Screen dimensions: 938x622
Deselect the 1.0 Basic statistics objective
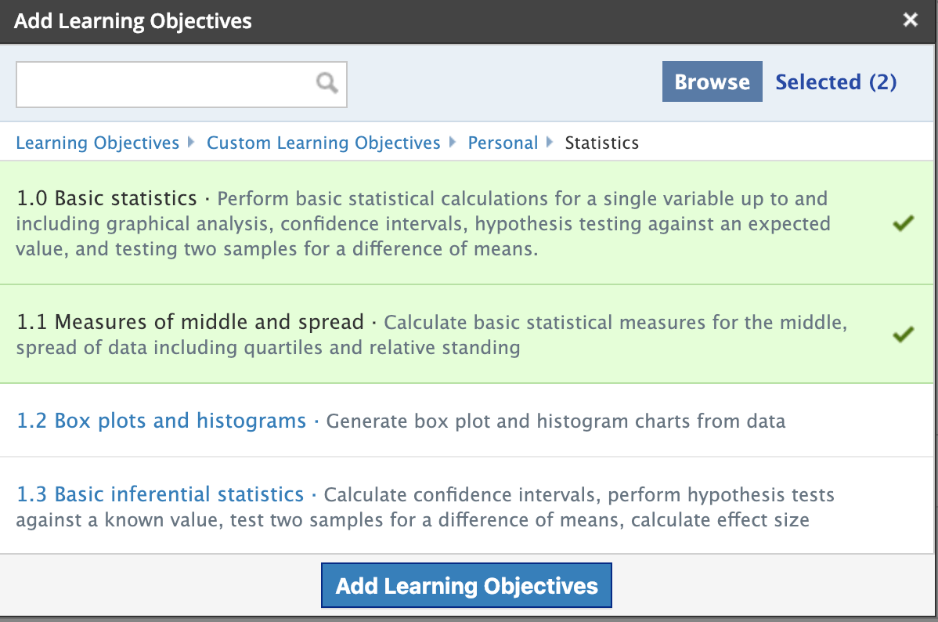[107, 199]
